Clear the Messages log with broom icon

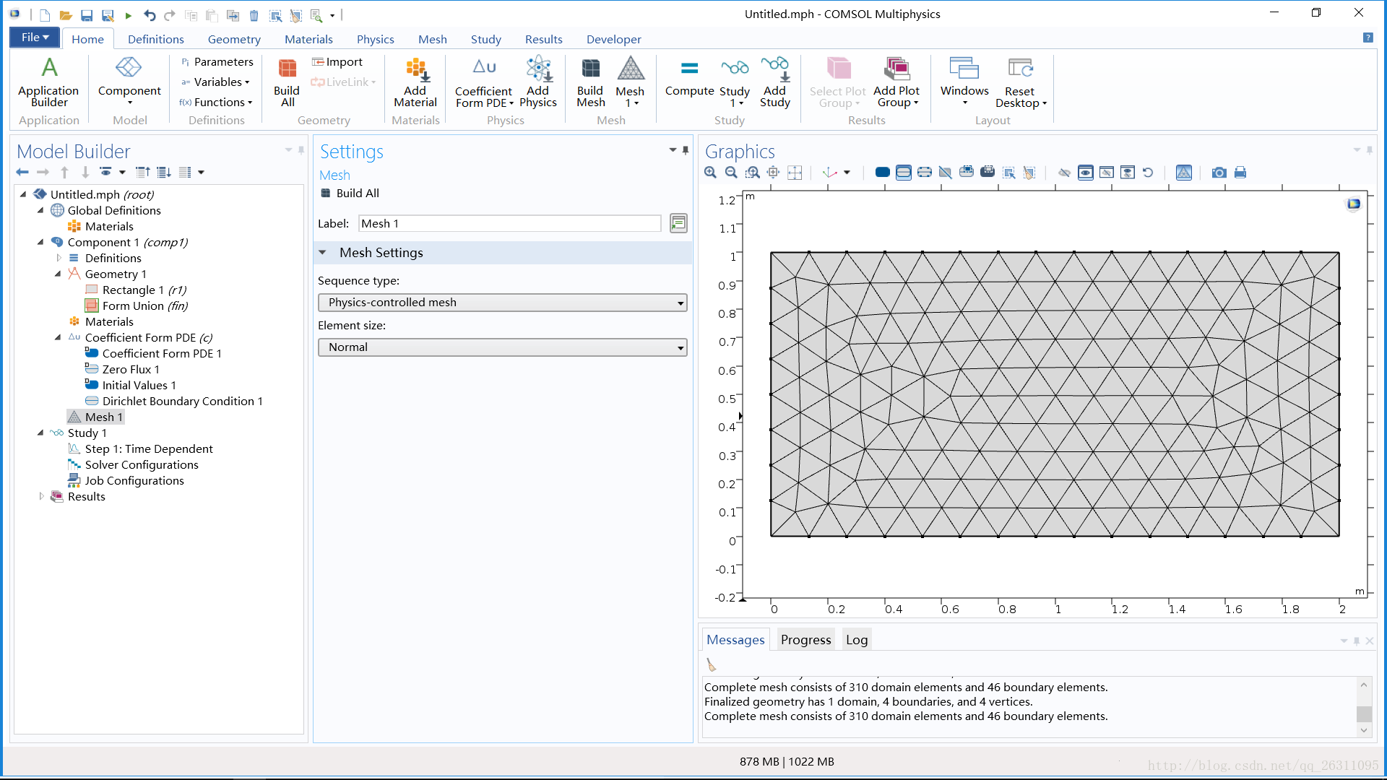711,664
